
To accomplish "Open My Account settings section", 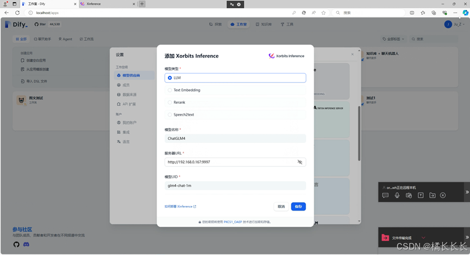I will click(134, 122).
